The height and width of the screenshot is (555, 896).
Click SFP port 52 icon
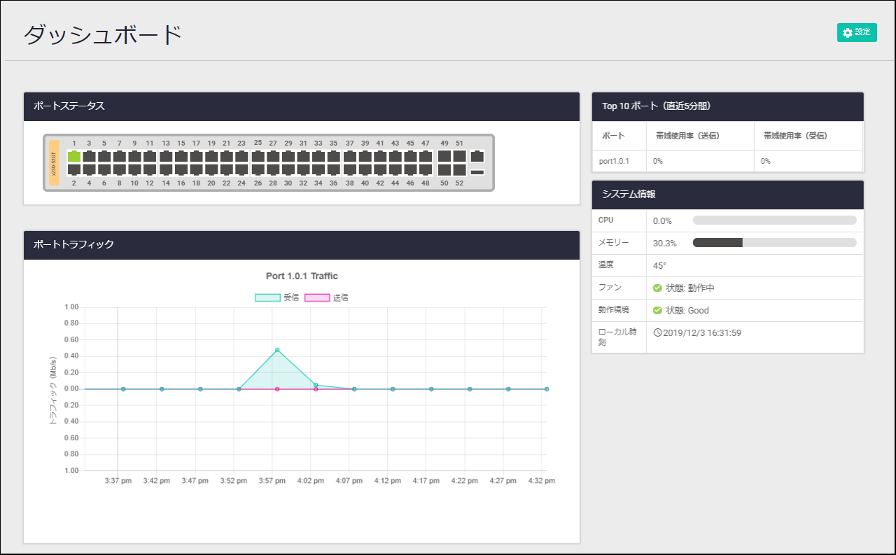point(459,169)
